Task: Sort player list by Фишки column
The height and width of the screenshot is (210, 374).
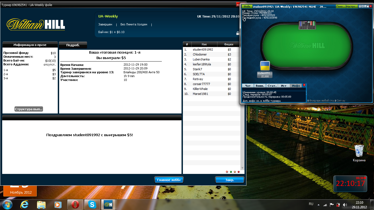Action: [x=229, y=44]
